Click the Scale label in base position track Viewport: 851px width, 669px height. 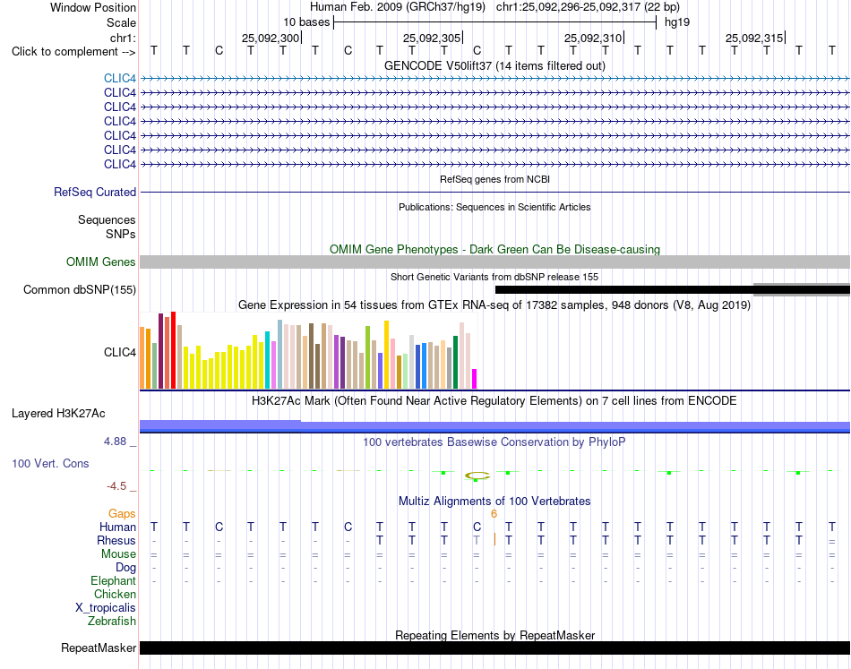click(x=121, y=22)
